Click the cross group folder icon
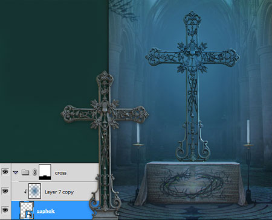272x220 pixels. point(25,172)
